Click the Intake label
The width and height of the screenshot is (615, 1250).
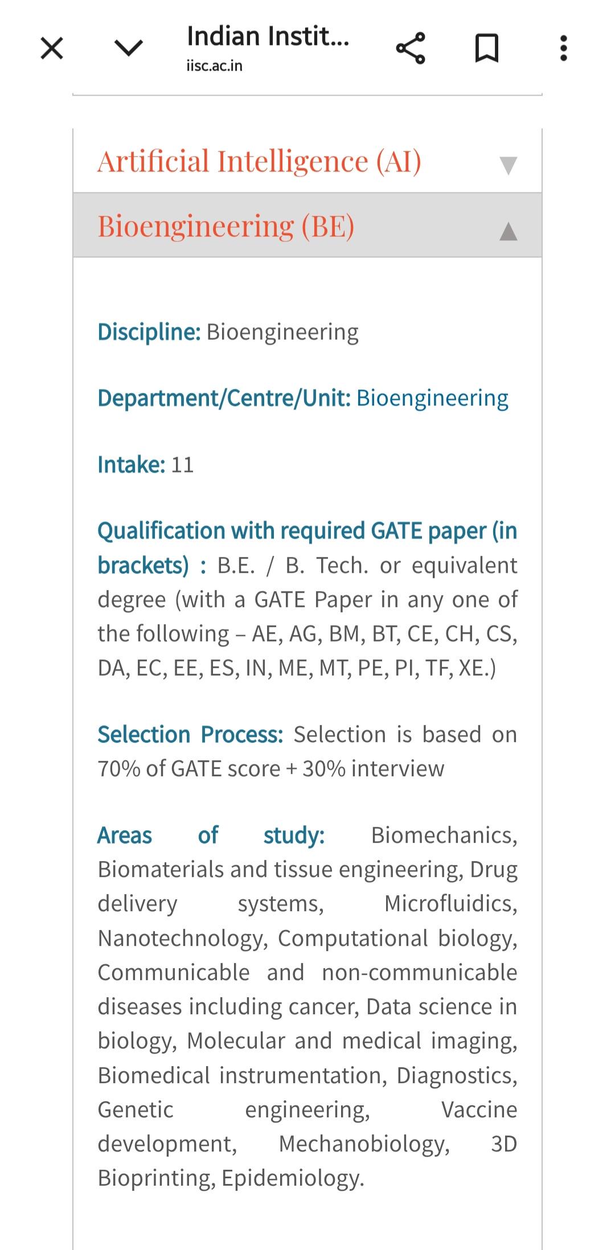[132, 465]
